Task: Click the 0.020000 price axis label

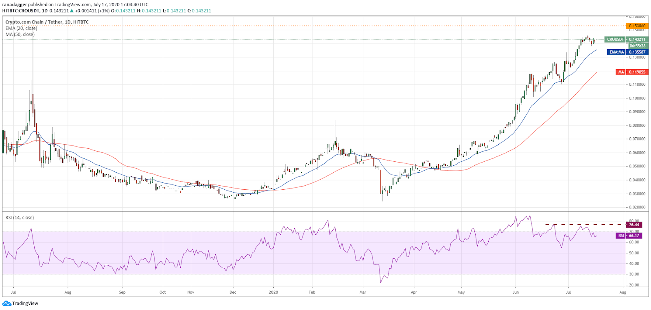Action: pos(637,207)
